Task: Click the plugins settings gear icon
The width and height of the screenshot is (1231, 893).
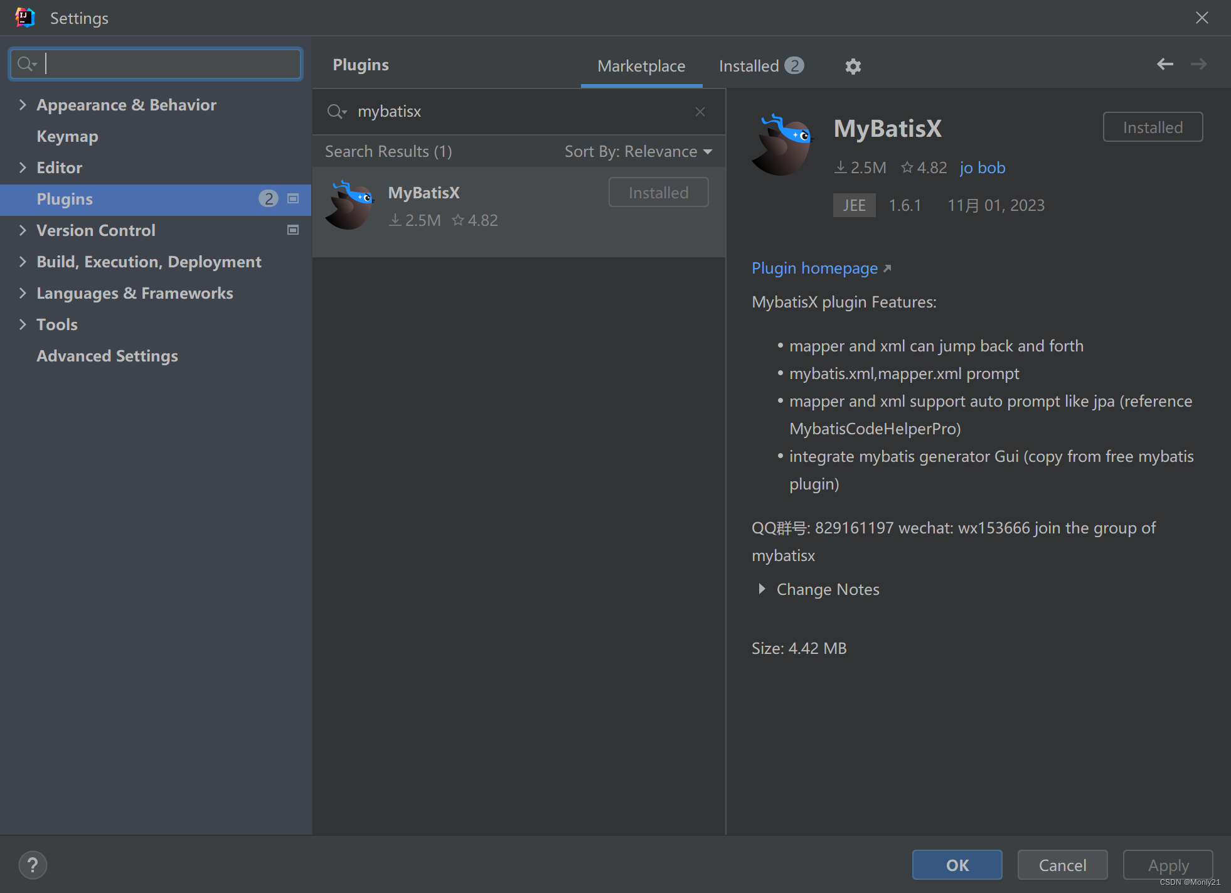Action: (853, 66)
